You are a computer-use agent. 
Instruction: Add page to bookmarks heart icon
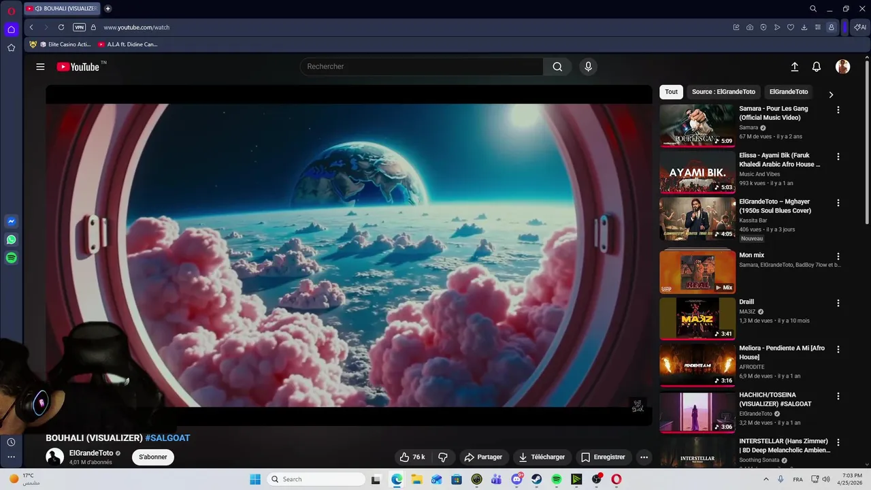(790, 27)
